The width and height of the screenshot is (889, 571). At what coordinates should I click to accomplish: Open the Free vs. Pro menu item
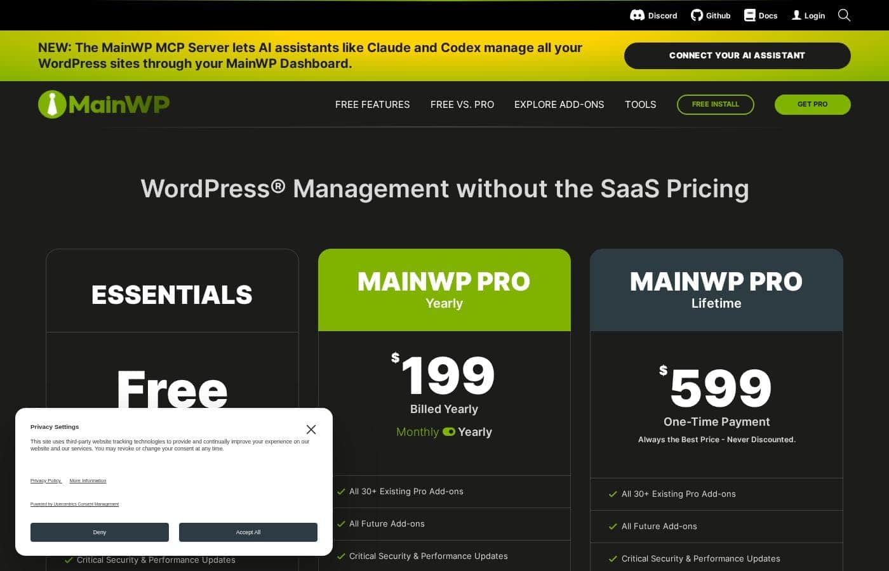462,105
